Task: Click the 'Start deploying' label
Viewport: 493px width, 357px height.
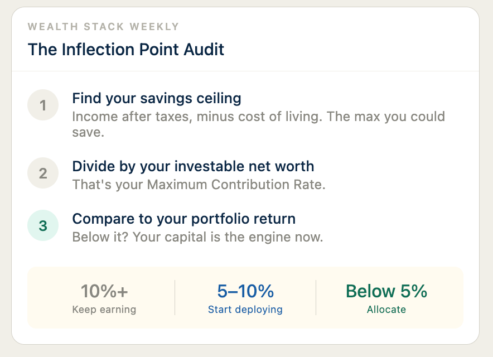Action: (x=245, y=310)
